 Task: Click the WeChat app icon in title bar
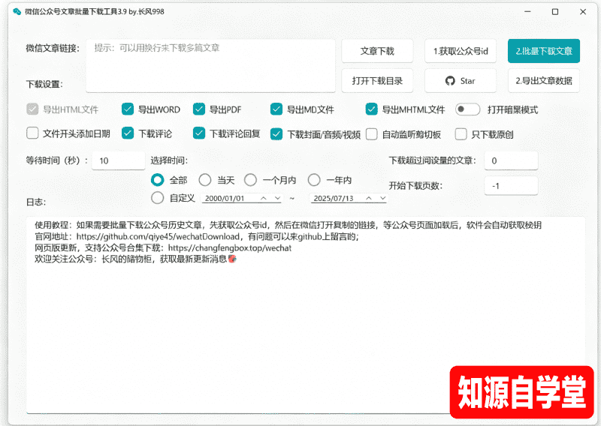click(17, 11)
